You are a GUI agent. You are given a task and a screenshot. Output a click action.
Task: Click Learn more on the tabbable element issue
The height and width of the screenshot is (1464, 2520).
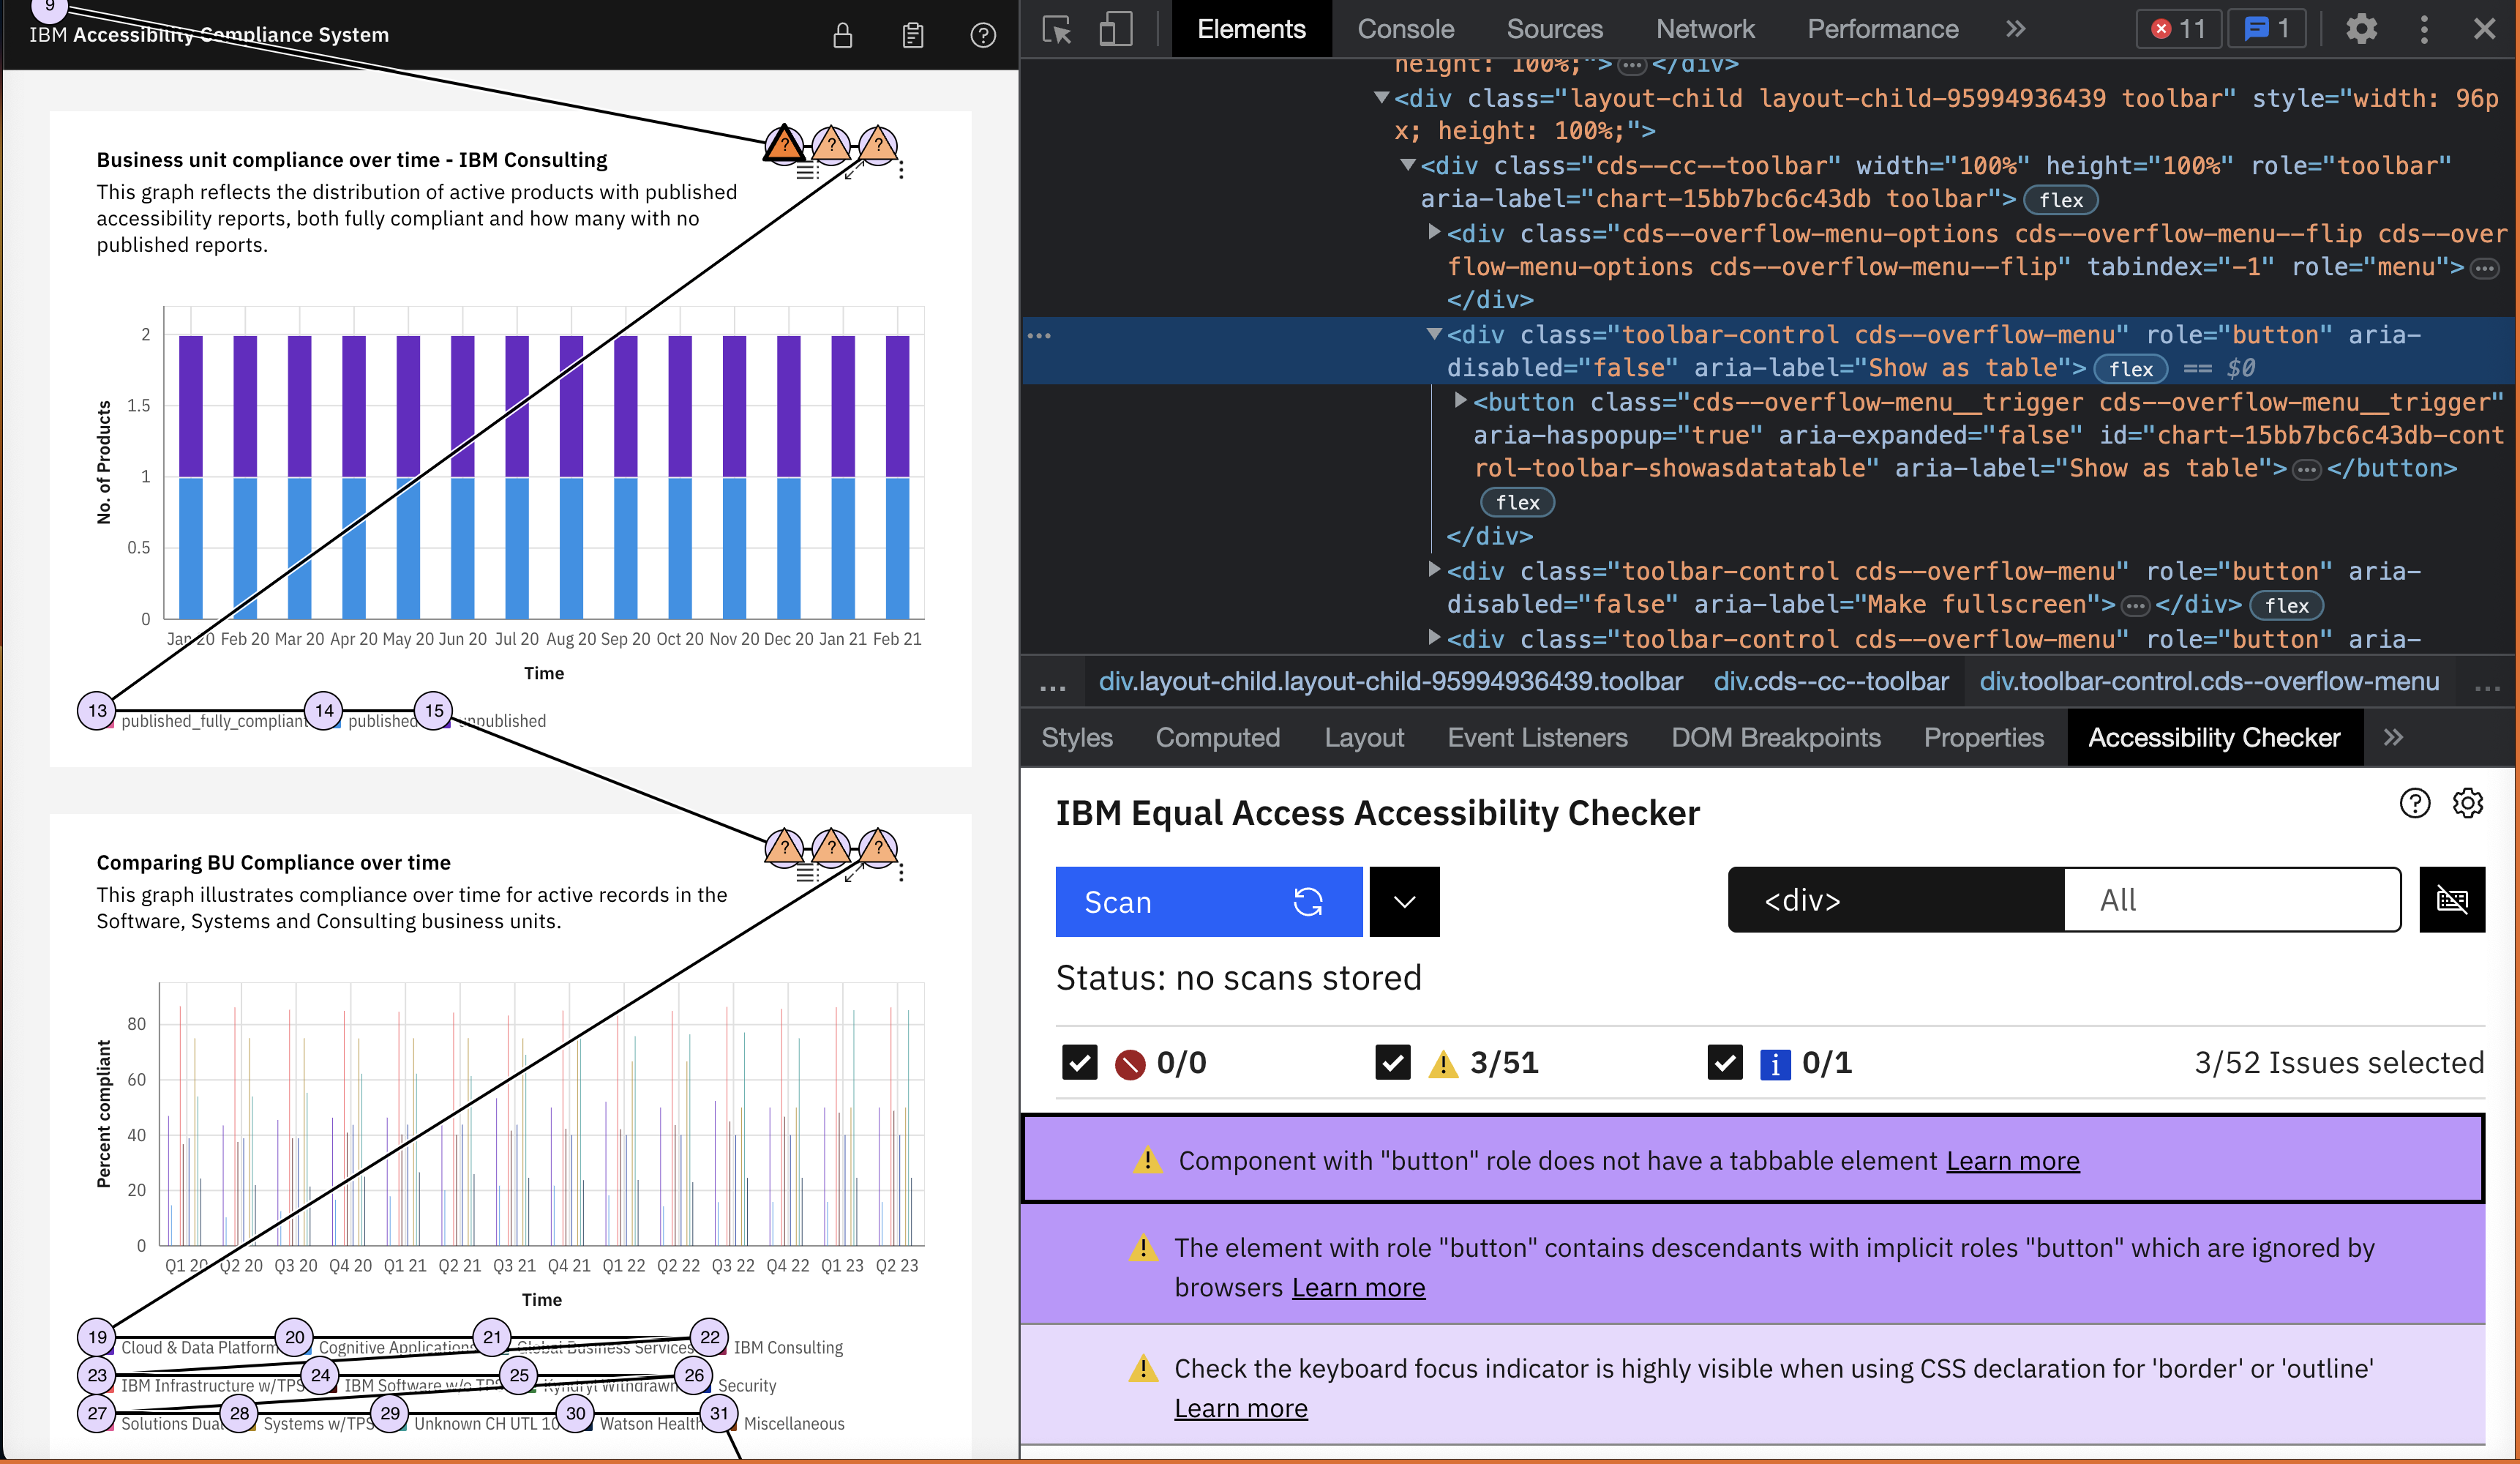pos(2012,1161)
